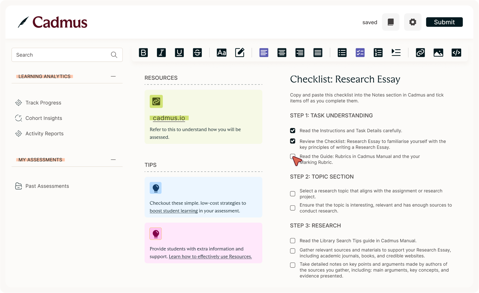Check Take detailed notes on key points
This screenshot has height=293, width=479.
tap(292, 265)
